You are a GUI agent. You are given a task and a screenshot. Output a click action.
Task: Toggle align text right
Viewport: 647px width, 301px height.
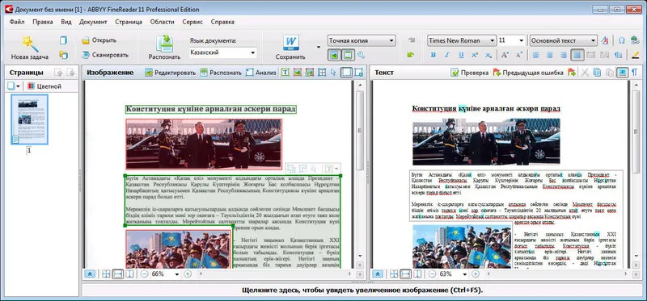(563, 55)
